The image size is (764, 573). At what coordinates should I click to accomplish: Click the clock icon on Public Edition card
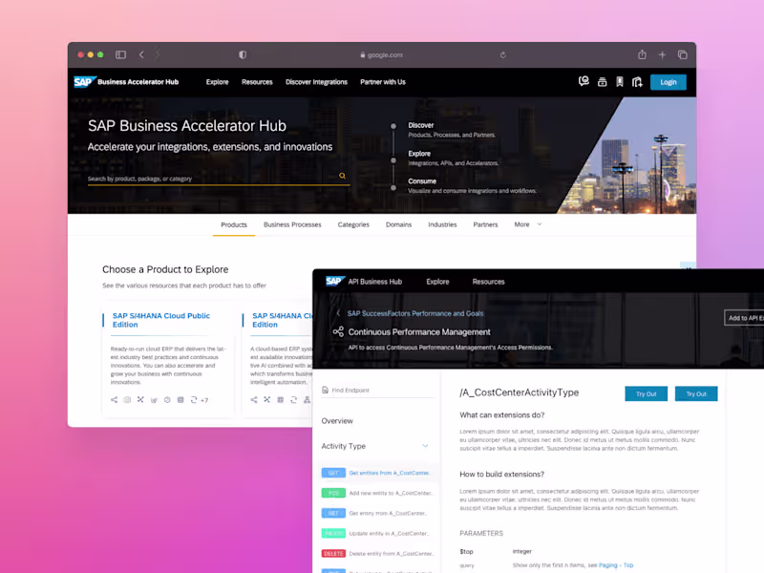(167, 399)
